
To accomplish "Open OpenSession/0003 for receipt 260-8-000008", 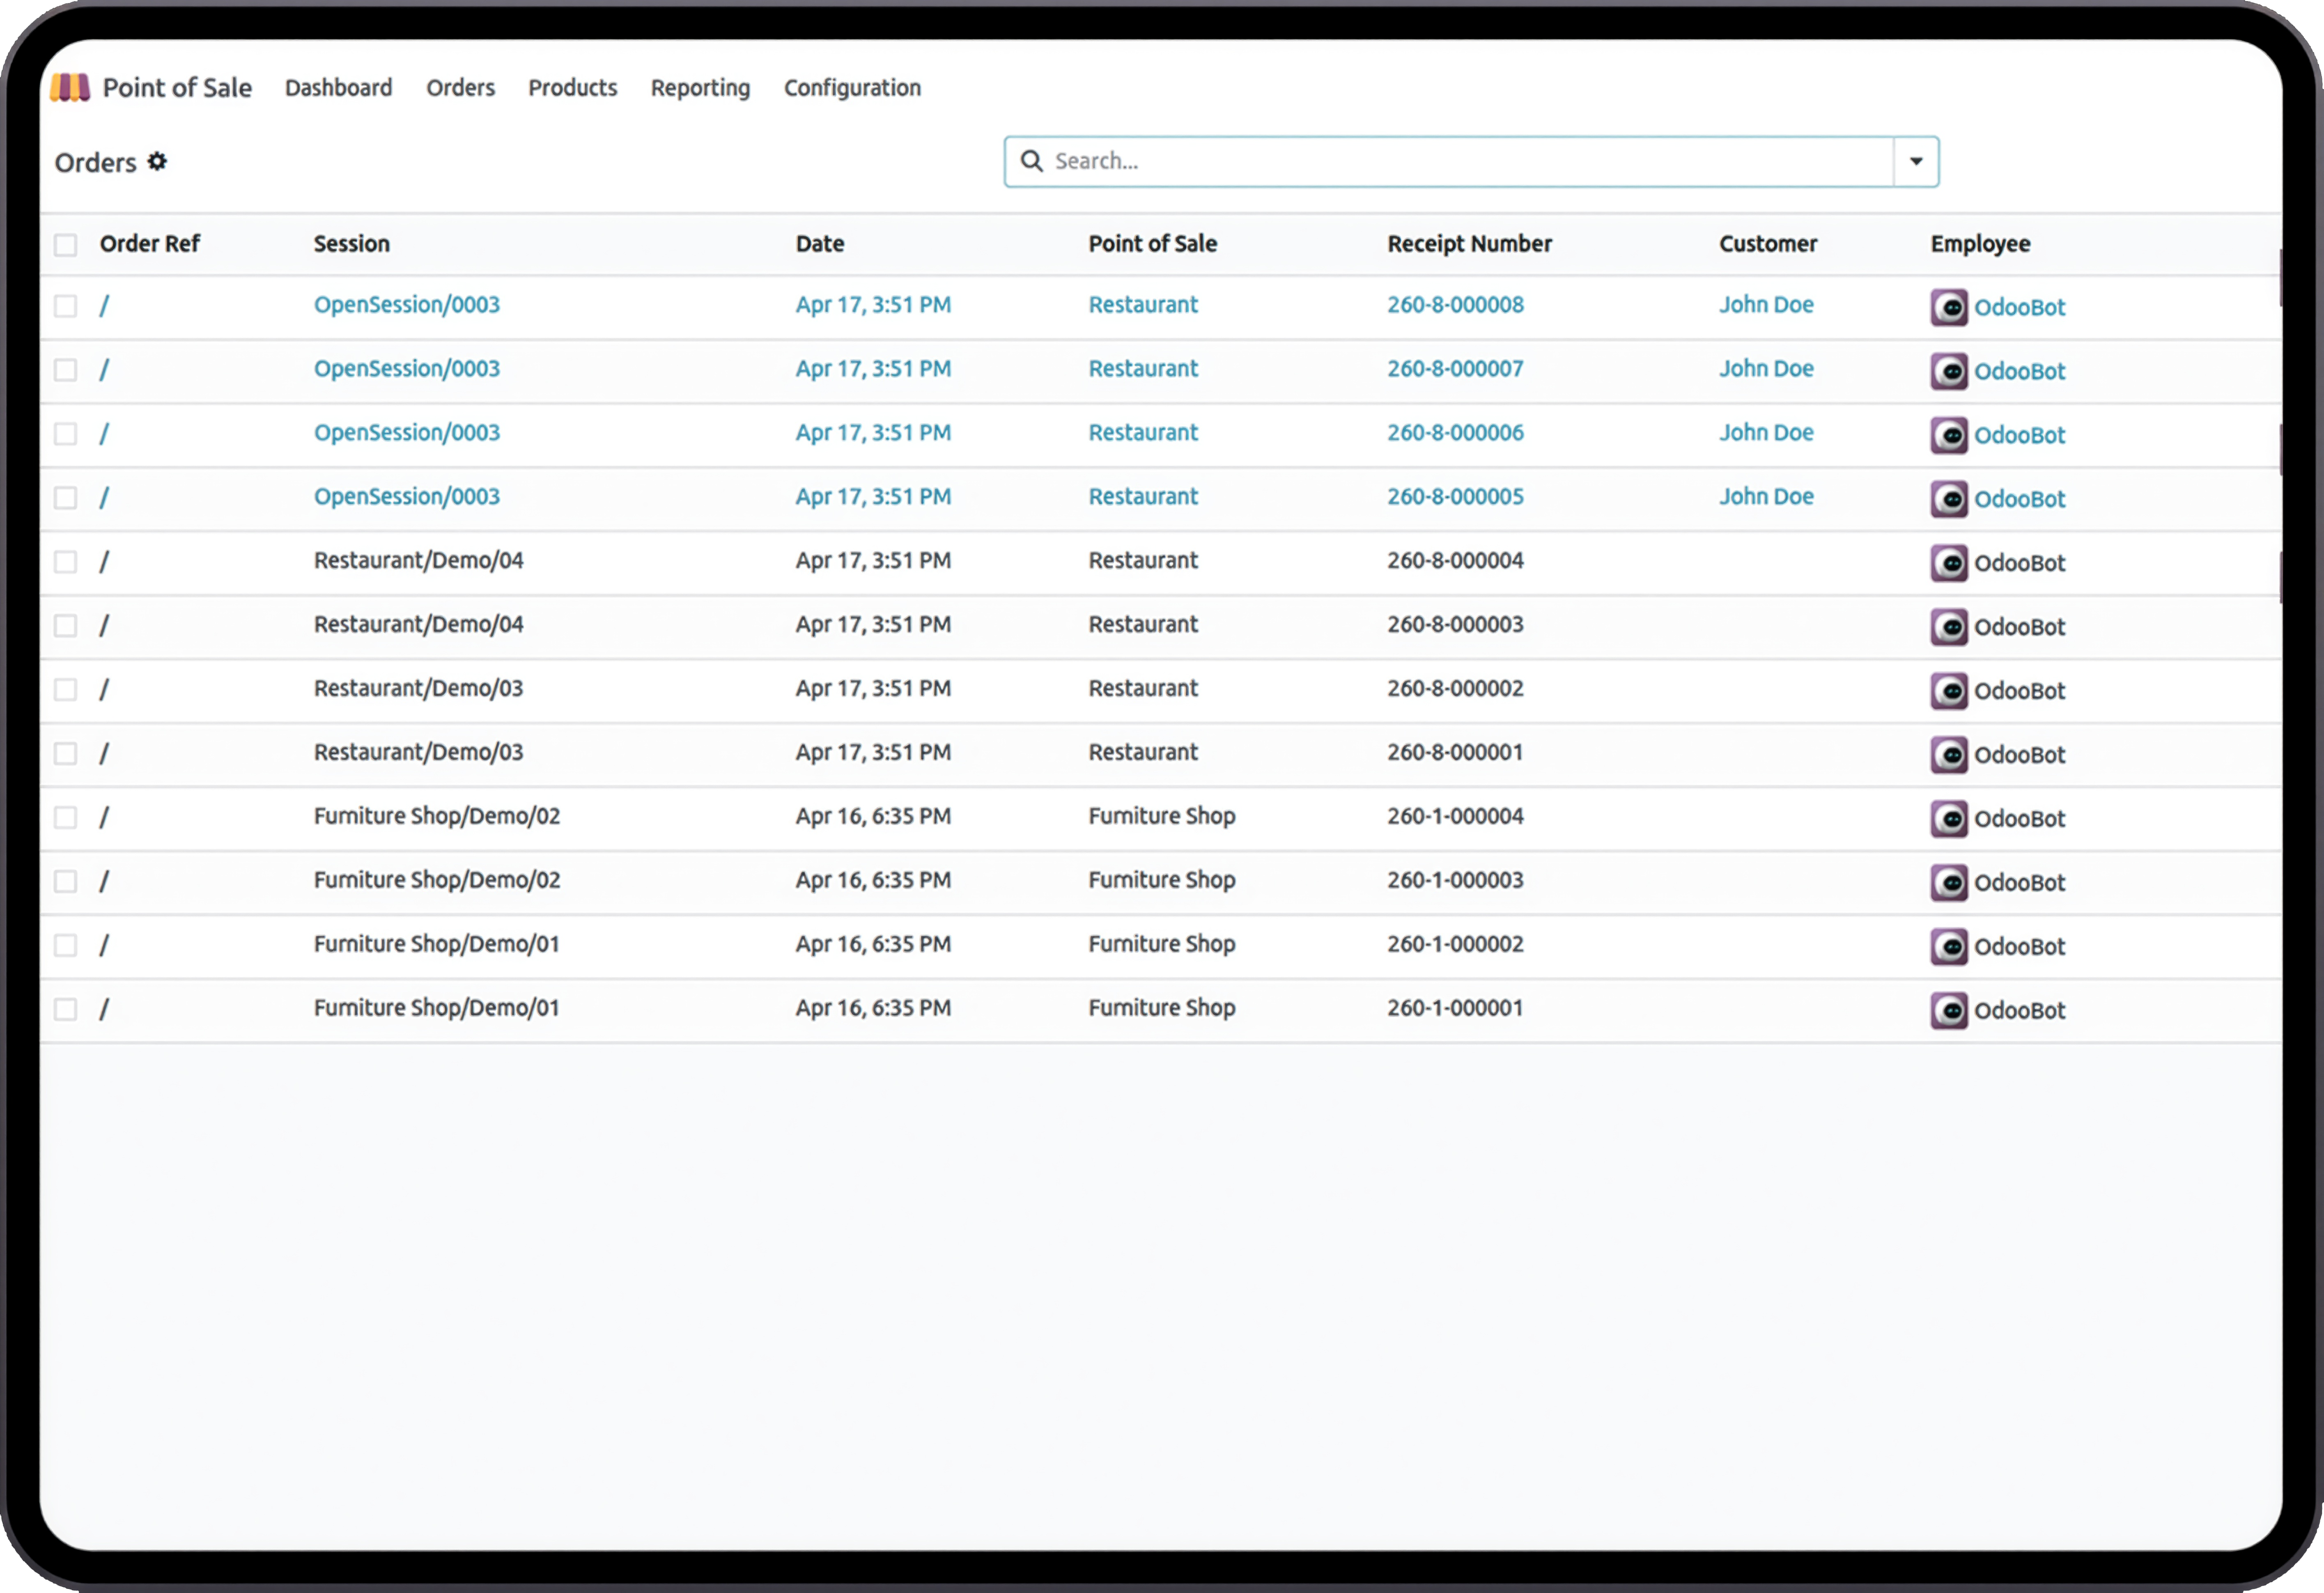I will pos(407,305).
